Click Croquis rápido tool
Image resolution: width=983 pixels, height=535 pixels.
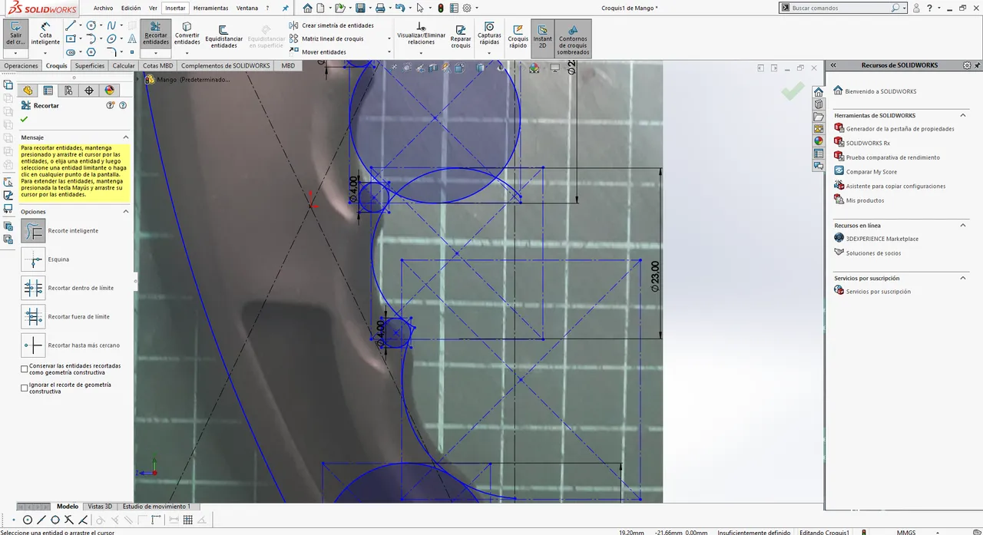[x=518, y=35]
